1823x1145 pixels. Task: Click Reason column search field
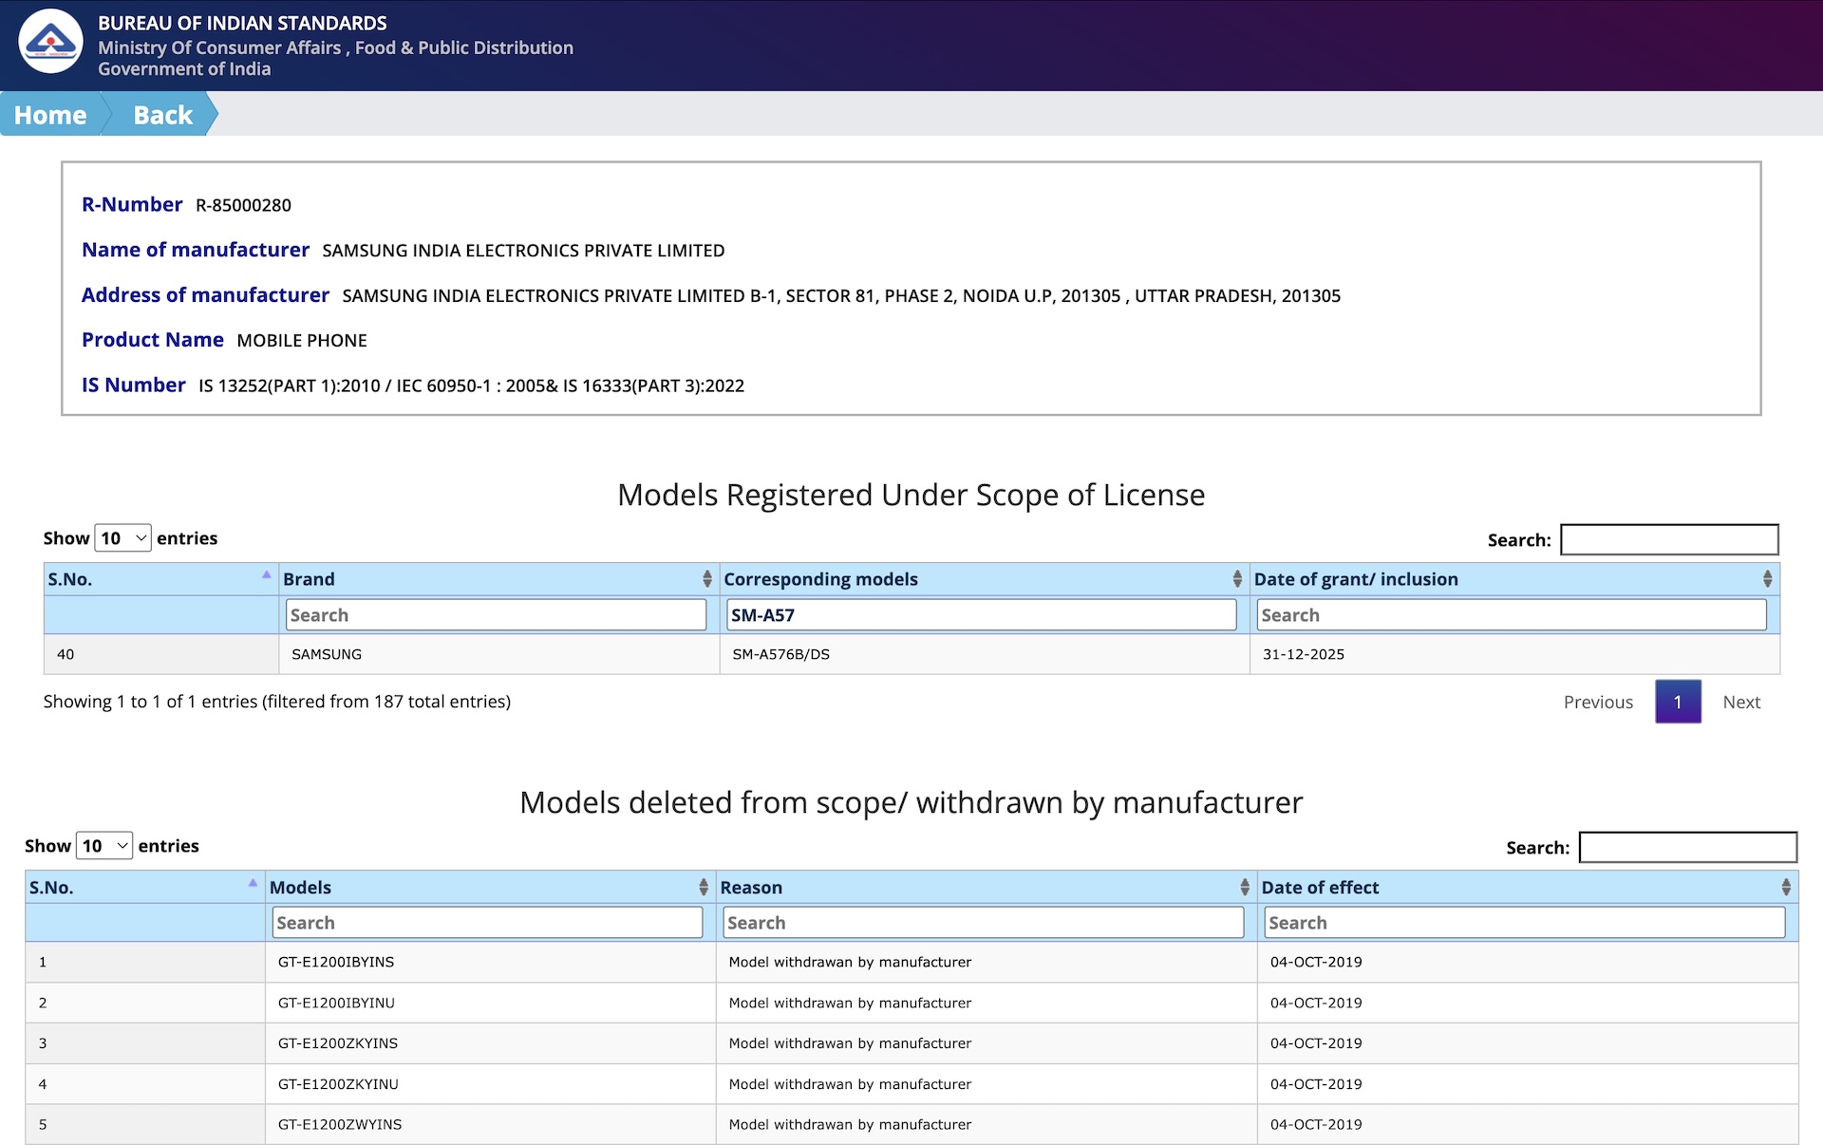click(x=983, y=923)
